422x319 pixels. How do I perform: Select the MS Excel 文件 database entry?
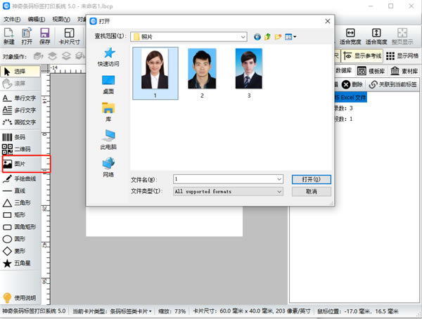coord(352,97)
